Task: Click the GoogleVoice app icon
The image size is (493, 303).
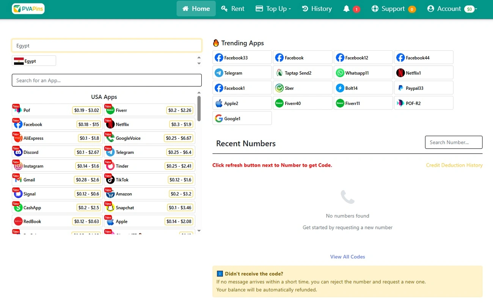Action: 110,138
